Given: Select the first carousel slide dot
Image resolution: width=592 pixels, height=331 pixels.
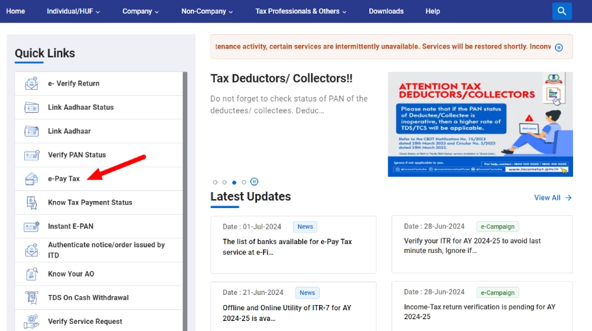Looking at the screenshot, I should 215,183.
